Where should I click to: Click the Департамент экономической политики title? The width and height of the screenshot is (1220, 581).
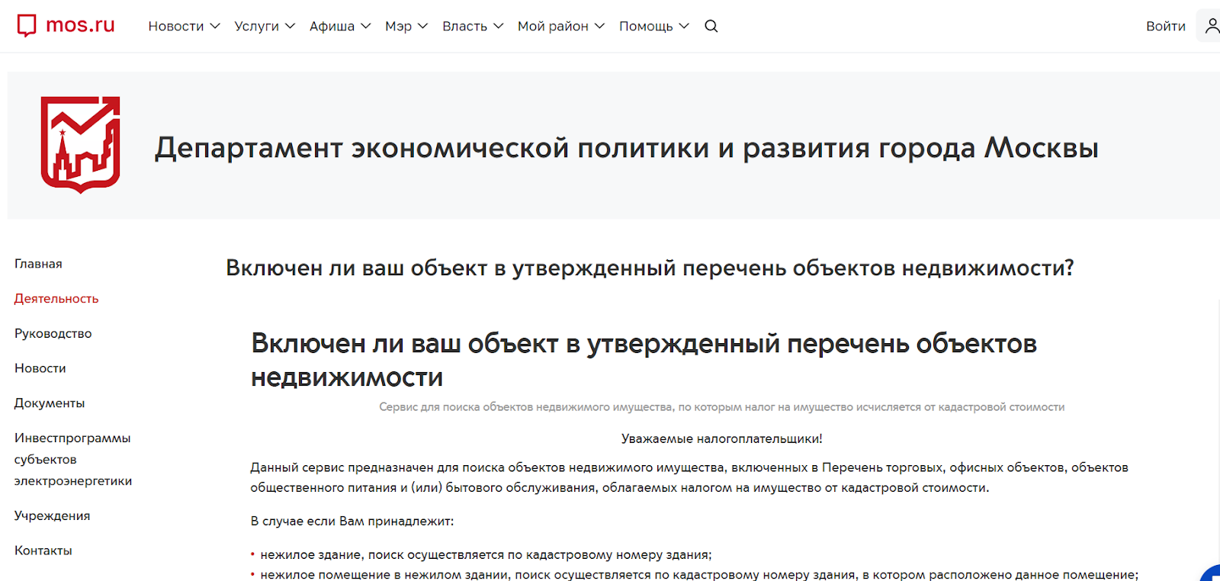[x=626, y=148]
